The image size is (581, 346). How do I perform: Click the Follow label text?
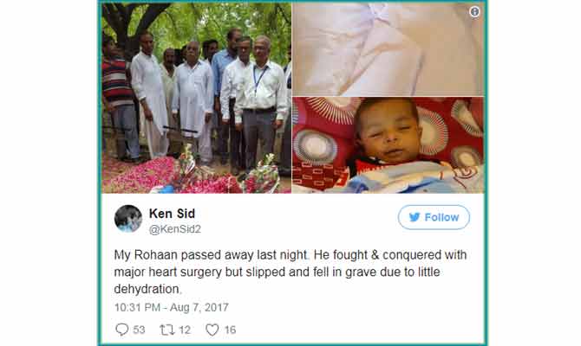(x=441, y=217)
